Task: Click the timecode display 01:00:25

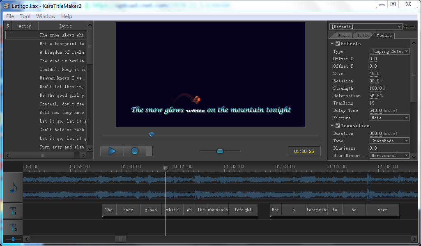Action: point(304,151)
